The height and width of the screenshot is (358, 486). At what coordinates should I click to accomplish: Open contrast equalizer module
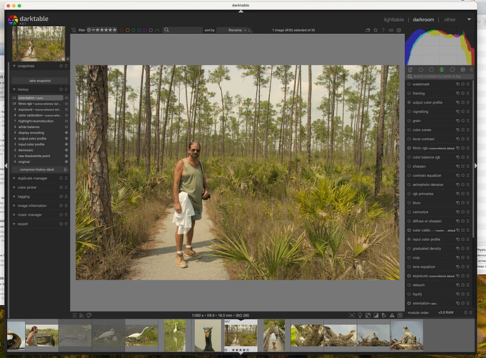click(x=427, y=175)
